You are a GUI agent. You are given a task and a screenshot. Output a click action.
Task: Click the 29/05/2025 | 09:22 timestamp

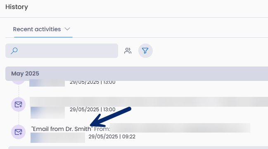point(112,136)
